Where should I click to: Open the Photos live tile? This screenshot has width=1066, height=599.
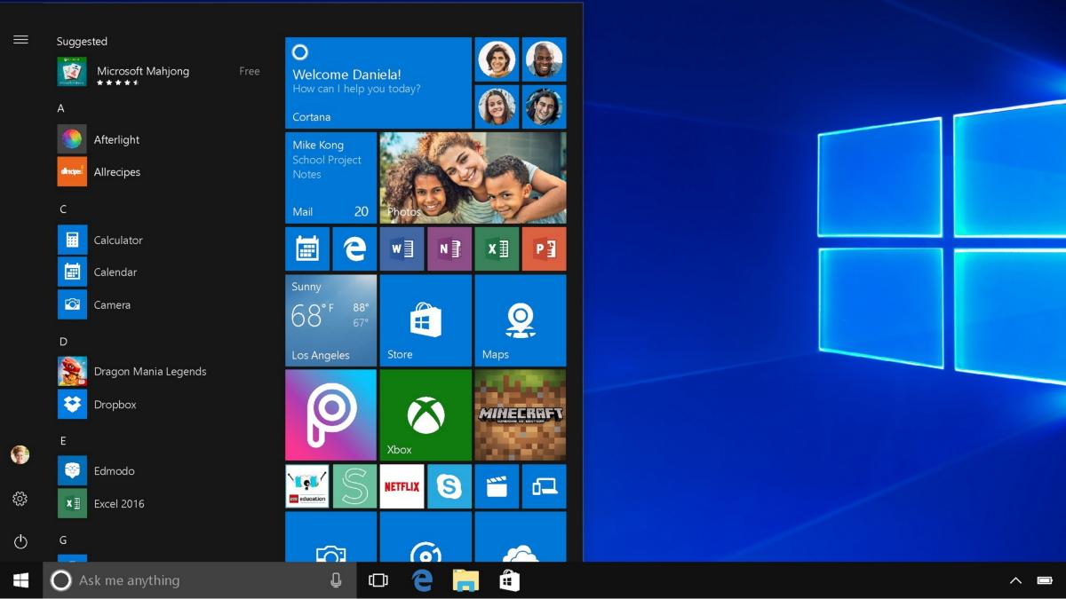click(473, 177)
